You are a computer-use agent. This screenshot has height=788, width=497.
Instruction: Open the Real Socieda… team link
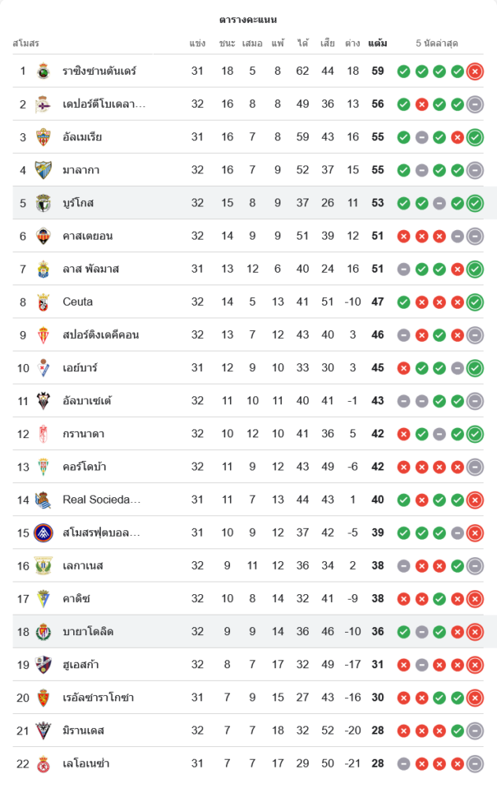click(102, 500)
